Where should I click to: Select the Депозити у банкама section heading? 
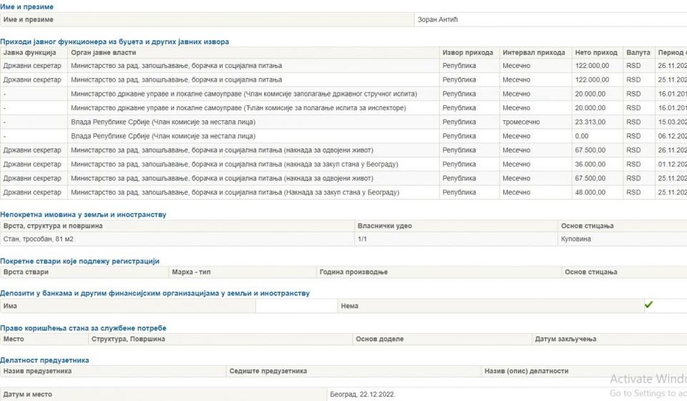click(x=155, y=294)
